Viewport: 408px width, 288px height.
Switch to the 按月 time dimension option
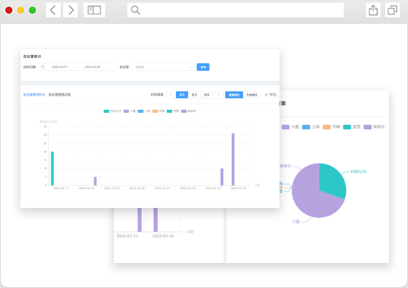194,95
